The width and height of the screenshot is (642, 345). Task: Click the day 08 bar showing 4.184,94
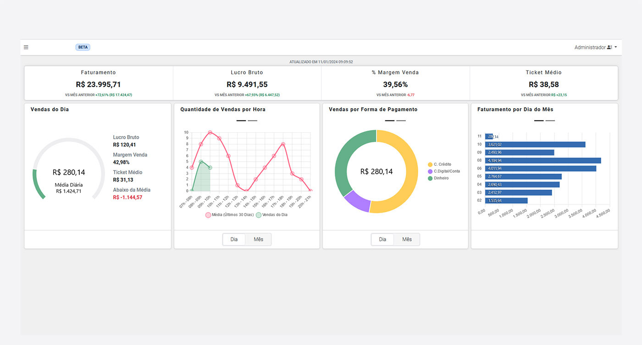[543, 160]
